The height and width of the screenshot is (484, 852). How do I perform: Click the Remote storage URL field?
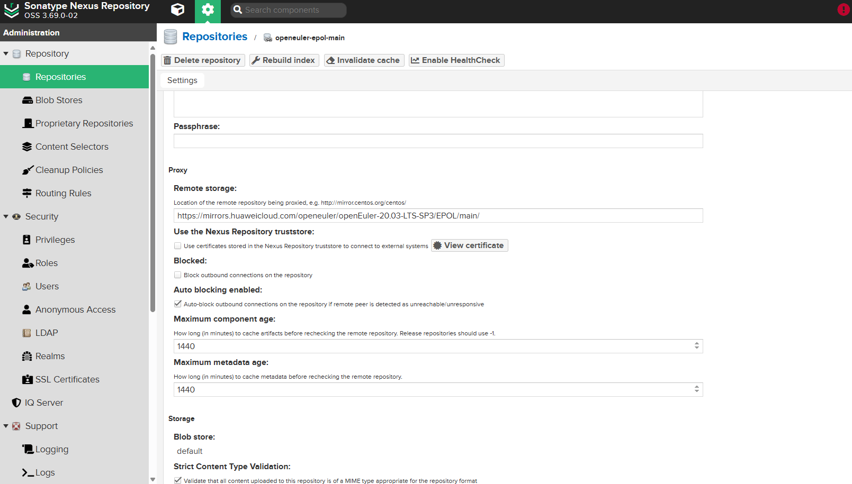(x=437, y=216)
